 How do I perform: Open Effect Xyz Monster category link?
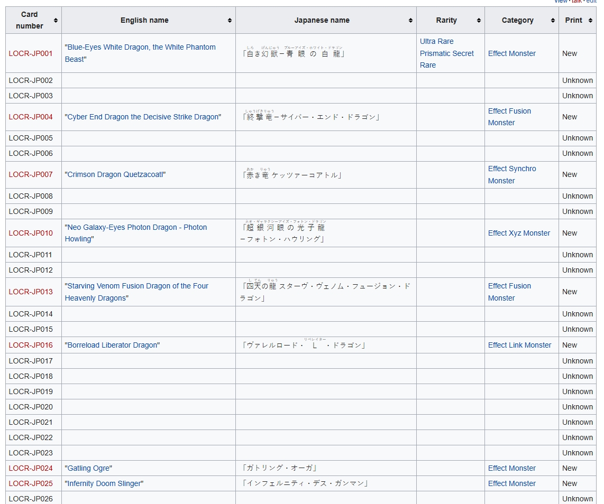pos(519,233)
